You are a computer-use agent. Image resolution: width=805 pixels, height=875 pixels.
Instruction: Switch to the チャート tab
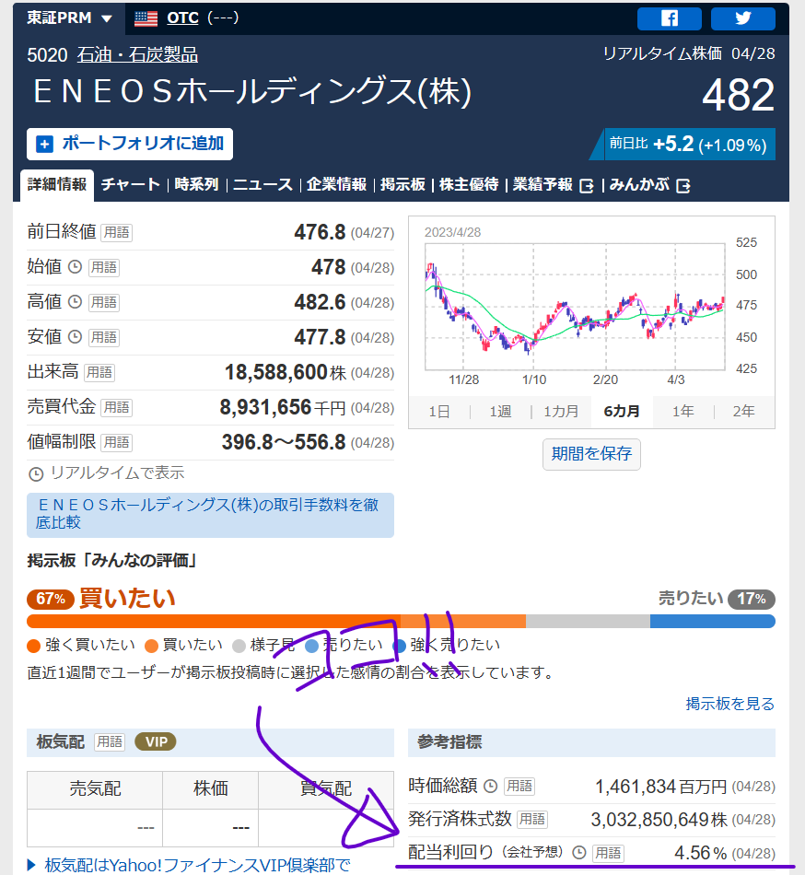coord(131,185)
